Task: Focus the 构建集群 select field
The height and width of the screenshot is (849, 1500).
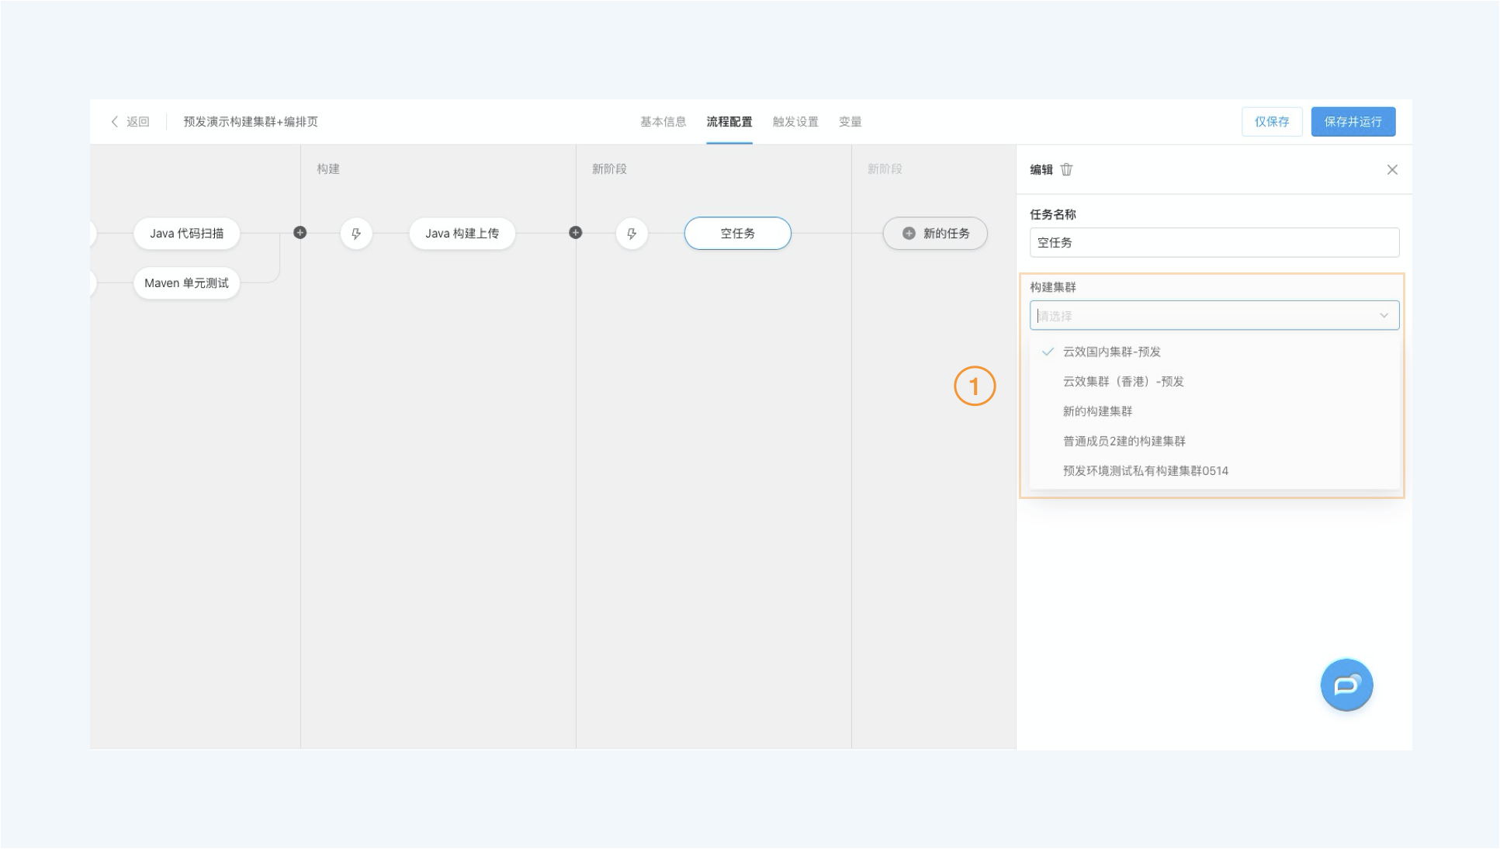Action: [x=1214, y=315]
